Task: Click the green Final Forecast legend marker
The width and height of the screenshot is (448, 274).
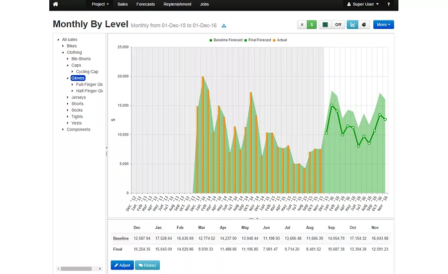Action: point(245,40)
